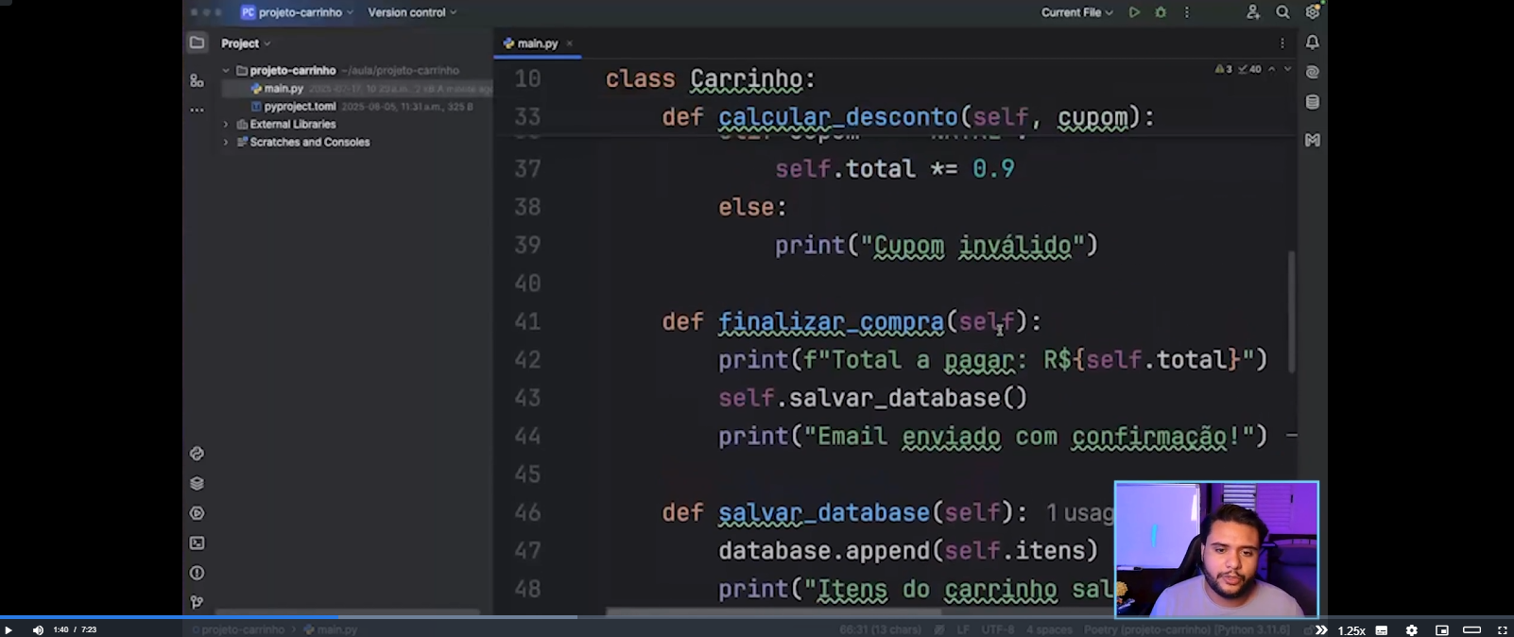The image size is (1514, 637).
Task: Toggle picture-in-picture mode in video player
Action: (1441, 629)
